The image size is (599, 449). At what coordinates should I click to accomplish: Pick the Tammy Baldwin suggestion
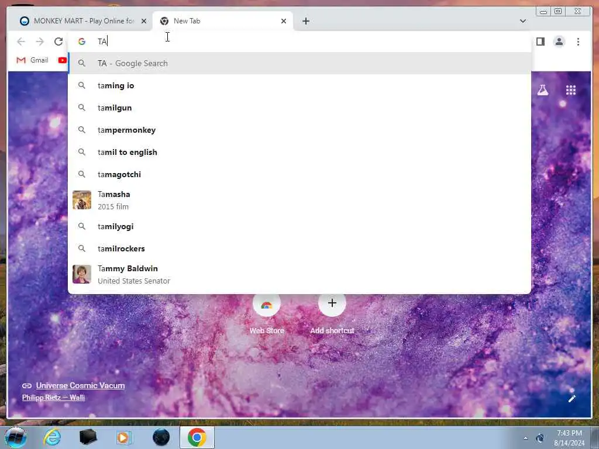pyautogui.click(x=299, y=275)
